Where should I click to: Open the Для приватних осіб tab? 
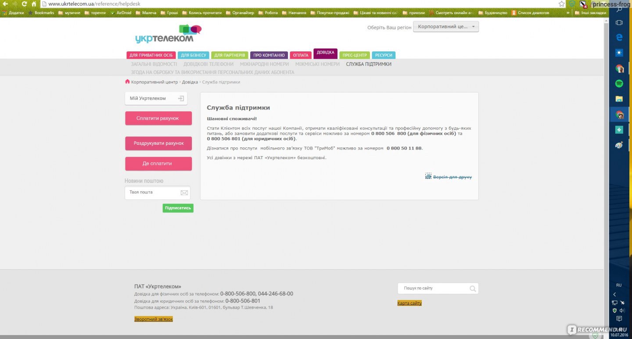[x=151, y=55]
